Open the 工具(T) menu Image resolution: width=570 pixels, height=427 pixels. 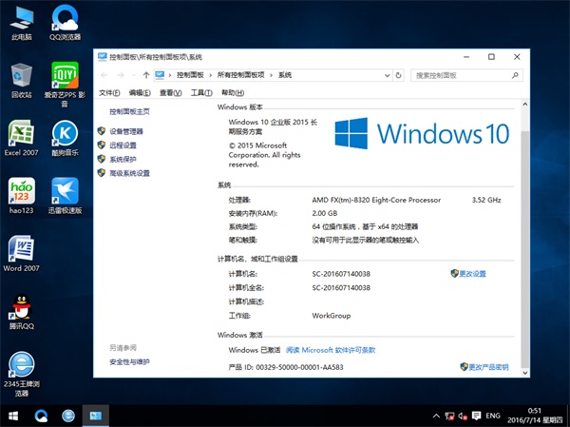200,92
